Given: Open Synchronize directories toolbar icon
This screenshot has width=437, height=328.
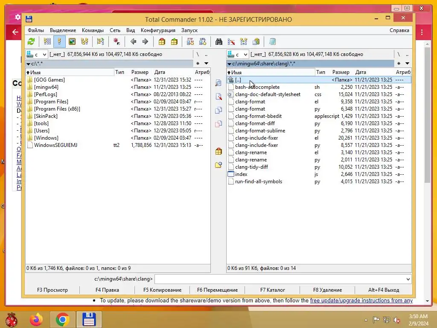Looking at the screenshot, I should (244, 41).
